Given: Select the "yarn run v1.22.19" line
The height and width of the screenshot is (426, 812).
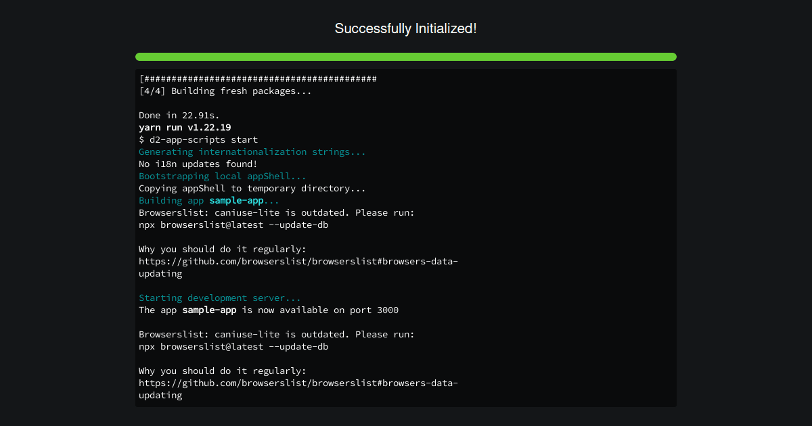Looking at the screenshot, I should point(185,127).
